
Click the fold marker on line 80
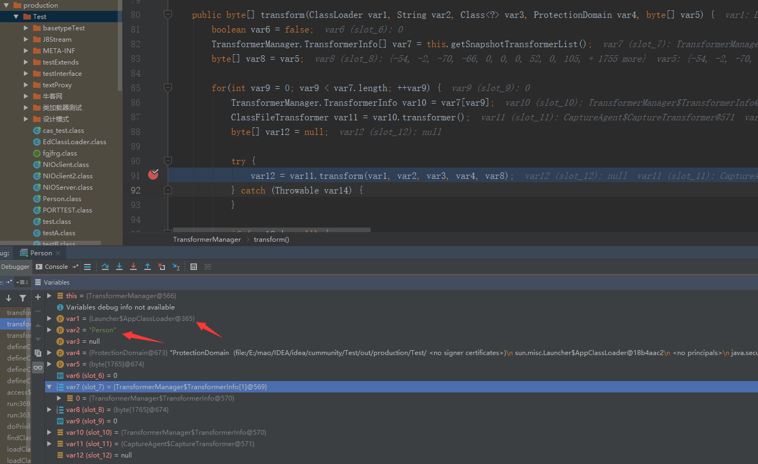[x=168, y=15]
